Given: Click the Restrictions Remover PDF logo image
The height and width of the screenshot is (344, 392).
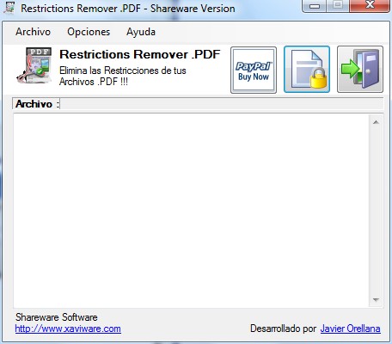Looking at the screenshot, I should 34,65.
